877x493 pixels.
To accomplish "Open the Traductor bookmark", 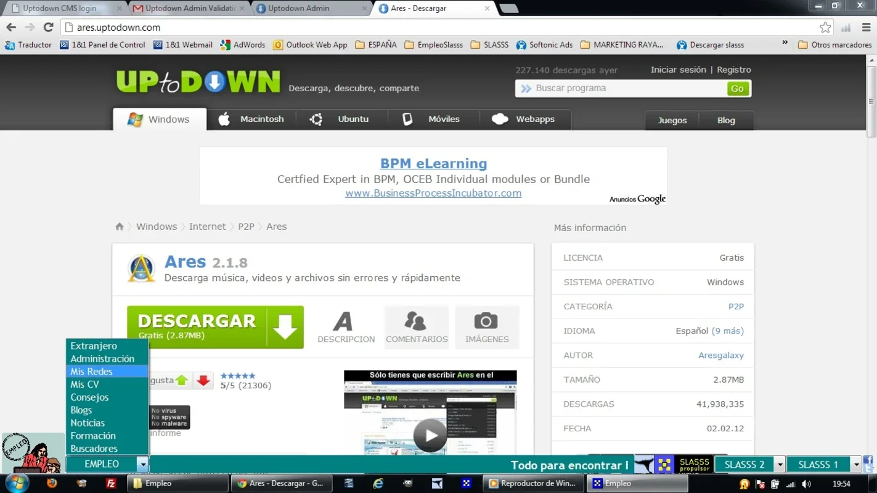I will [28, 44].
